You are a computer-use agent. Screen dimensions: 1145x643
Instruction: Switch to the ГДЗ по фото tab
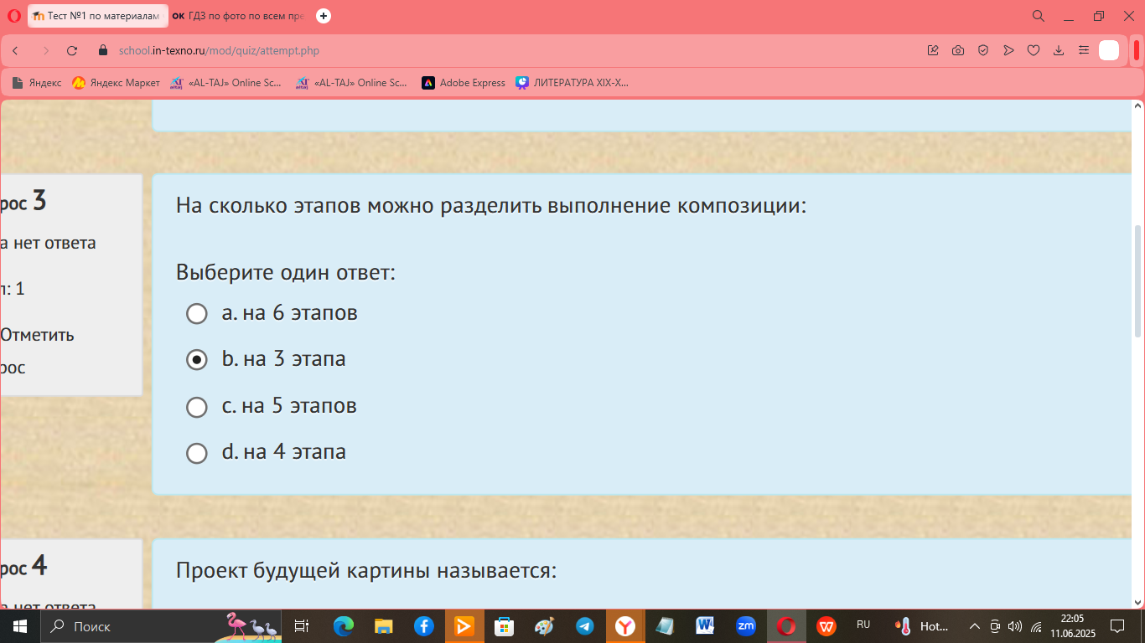tap(239, 16)
